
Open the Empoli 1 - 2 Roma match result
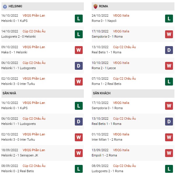coord(104,155)
